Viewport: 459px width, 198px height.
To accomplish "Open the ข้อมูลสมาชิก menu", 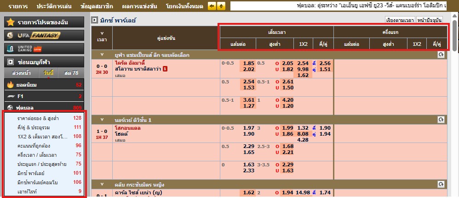I will (x=97, y=6).
